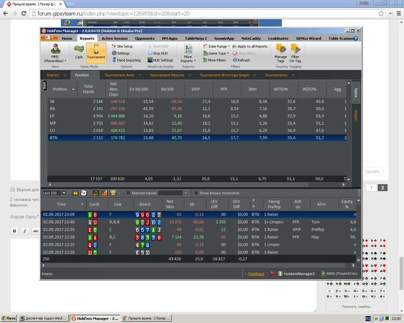Select Tournament game mode
This screenshot has width=404, height=323.
coord(96,52)
